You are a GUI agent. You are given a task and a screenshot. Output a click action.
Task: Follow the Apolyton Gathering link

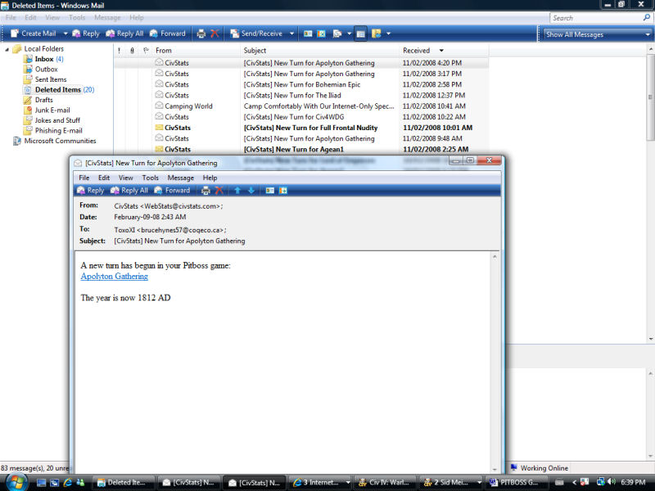tap(114, 277)
